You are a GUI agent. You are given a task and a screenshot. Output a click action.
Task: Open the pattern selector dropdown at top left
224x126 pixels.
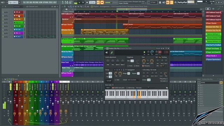click(x=13, y=2)
